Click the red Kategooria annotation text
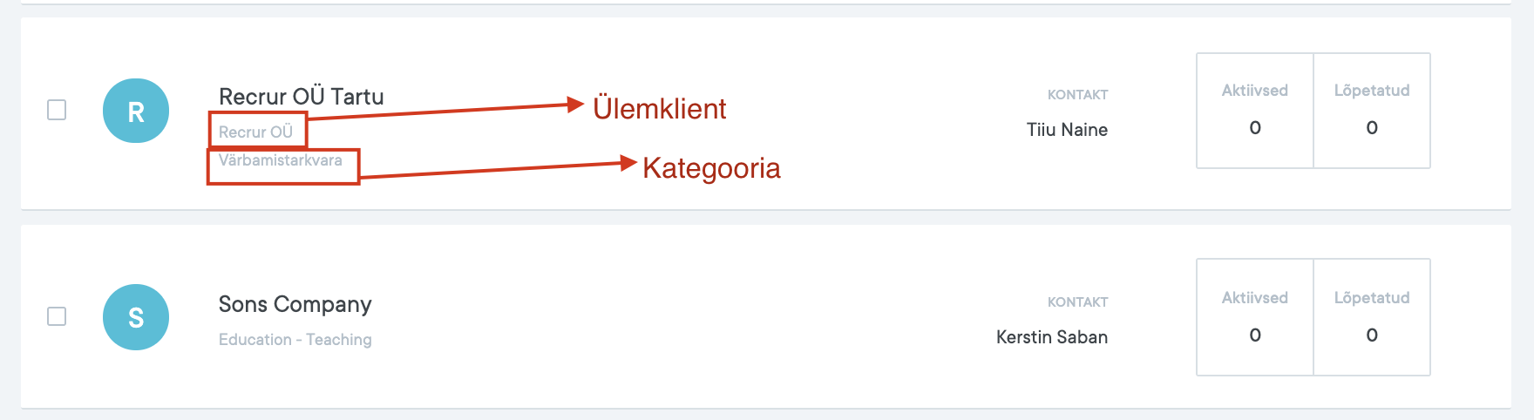 (711, 168)
